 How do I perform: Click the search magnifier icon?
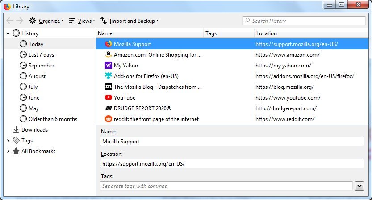coord(247,21)
